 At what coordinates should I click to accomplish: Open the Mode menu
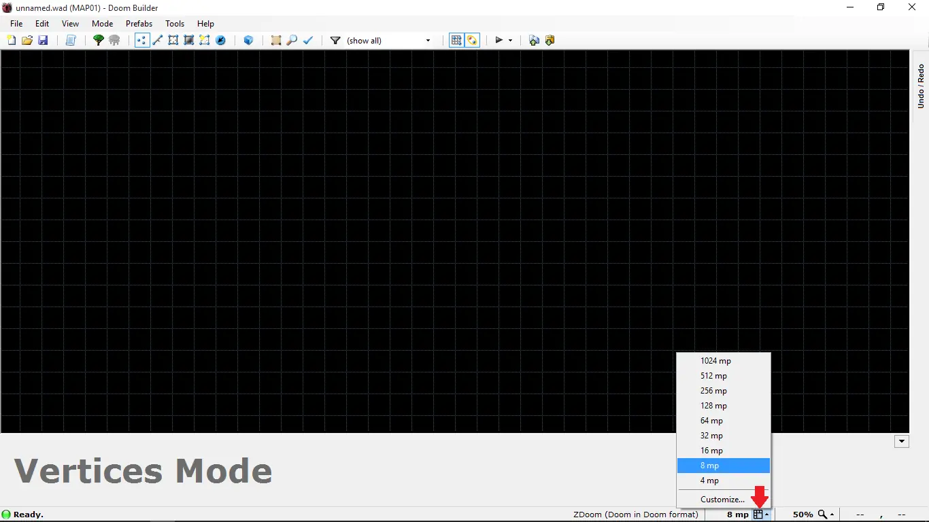103,24
